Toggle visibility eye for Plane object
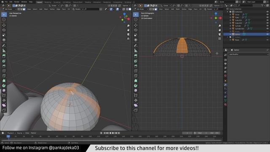The height and width of the screenshot is (152, 270). tap(267, 40)
